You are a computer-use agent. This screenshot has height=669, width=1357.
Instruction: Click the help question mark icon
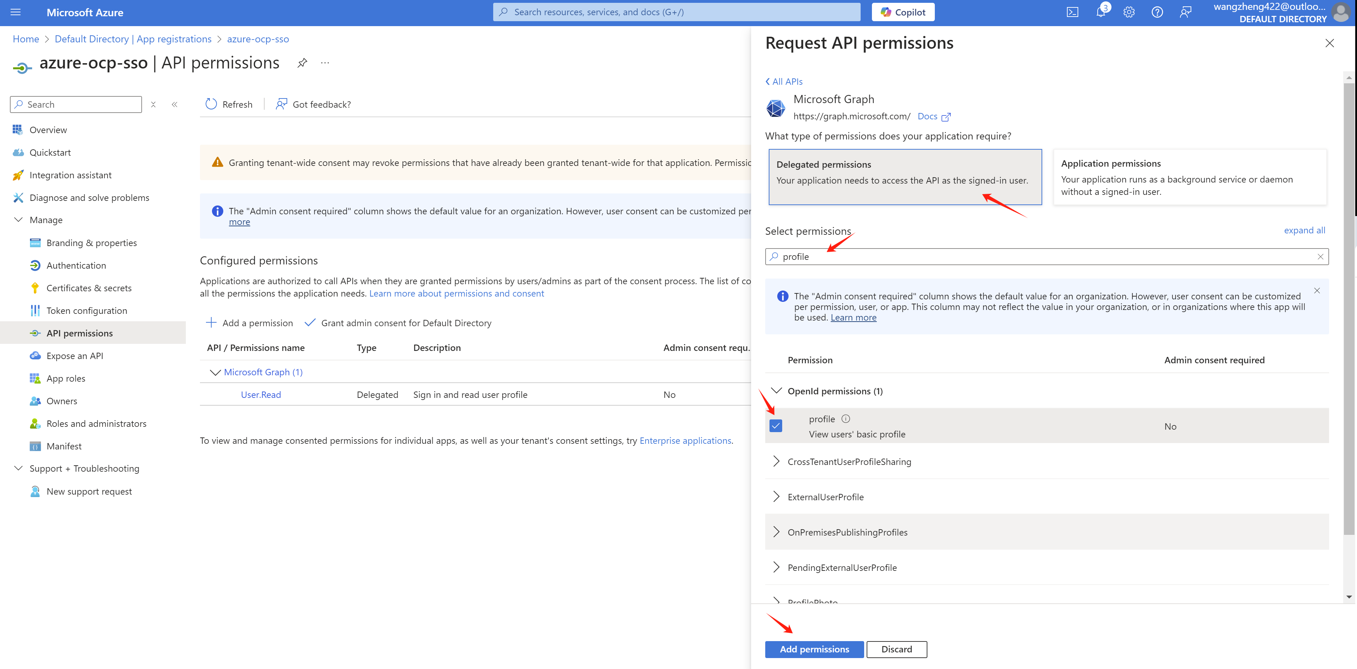tap(1157, 12)
